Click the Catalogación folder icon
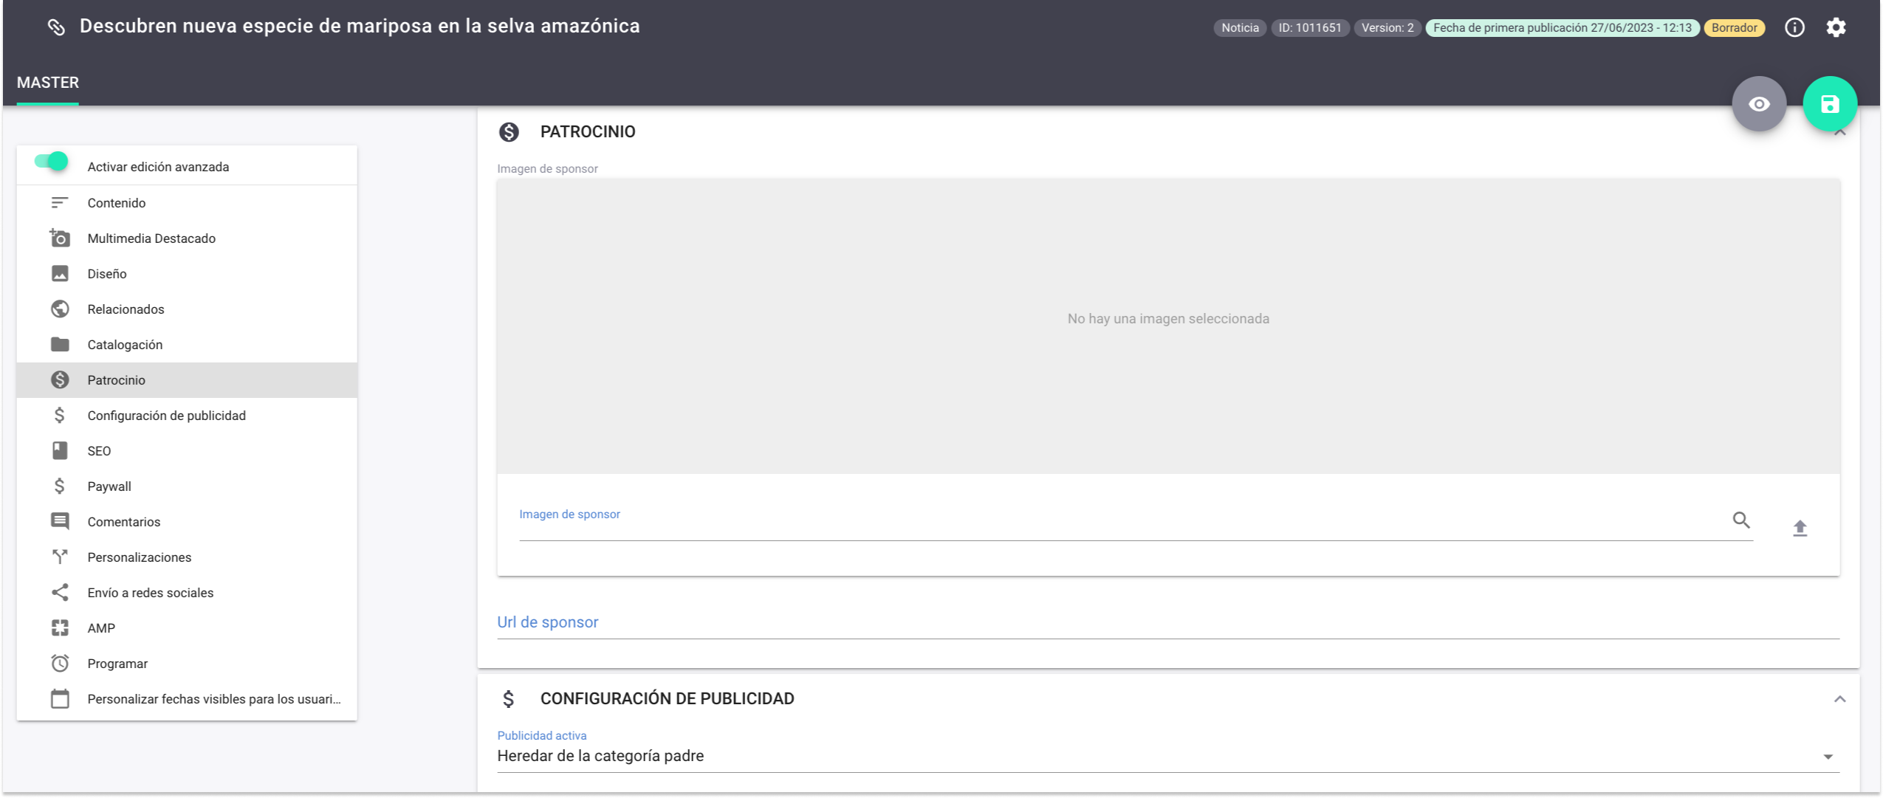 click(x=60, y=344)
